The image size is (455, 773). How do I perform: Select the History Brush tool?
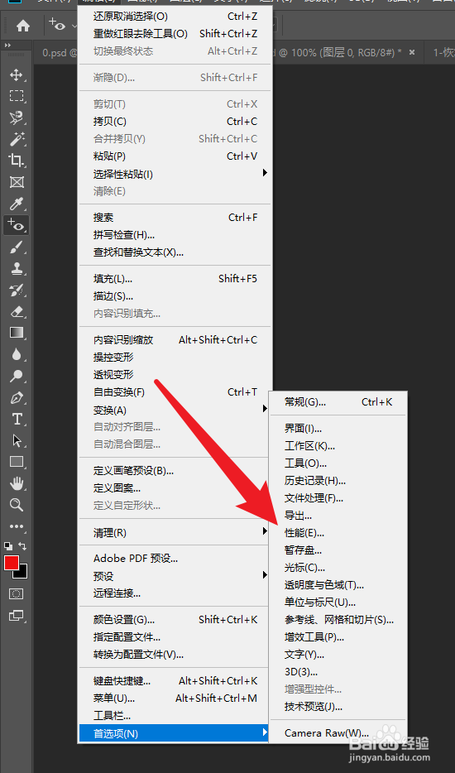17,290
